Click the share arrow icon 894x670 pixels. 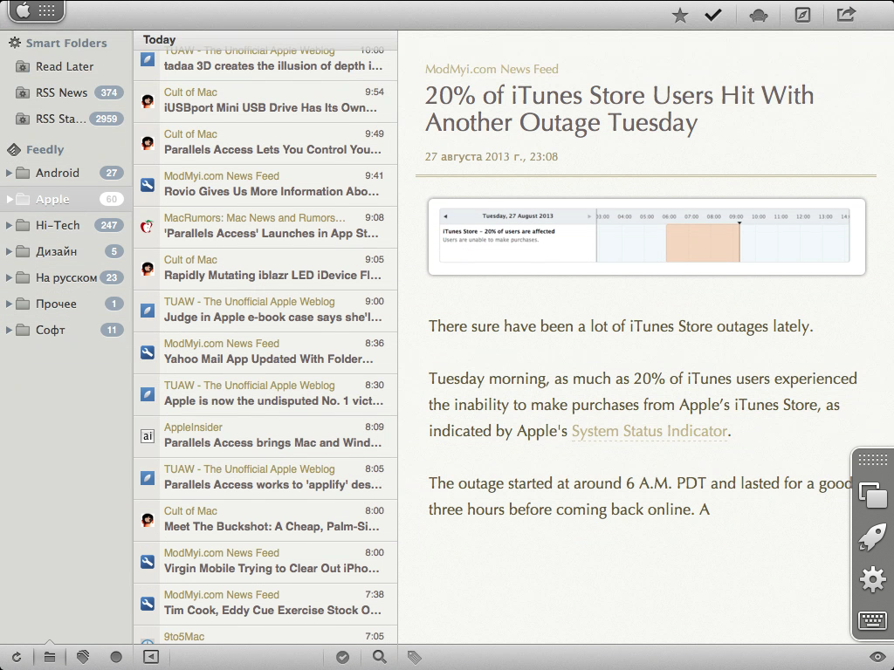click(x=846, y=15)
